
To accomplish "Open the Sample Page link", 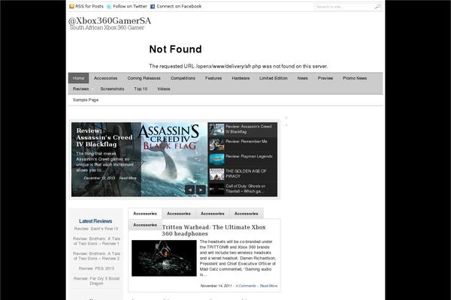I will click(86, 100).
